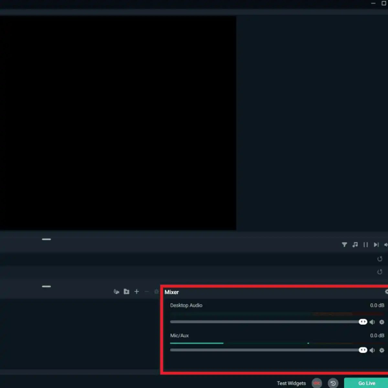Image resolution: width=388 pixels, height=388 pixels.
Task: Click the upper circular reset arrow
Action: [x=380, y=259]
